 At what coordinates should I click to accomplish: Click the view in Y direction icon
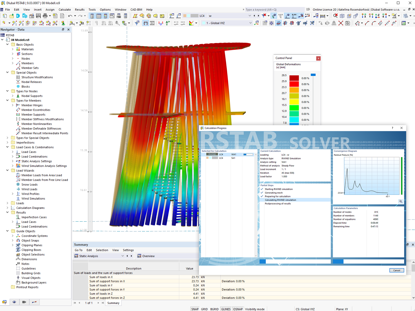[371, 16]
